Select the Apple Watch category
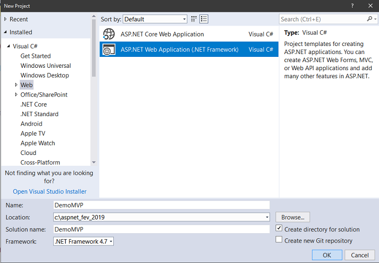The image size is (379, 263). [x=37, y=143]
